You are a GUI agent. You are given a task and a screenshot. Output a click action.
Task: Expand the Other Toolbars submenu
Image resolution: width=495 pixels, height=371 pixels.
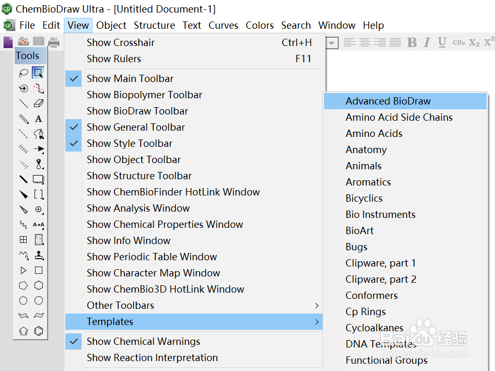click(194, 305)
